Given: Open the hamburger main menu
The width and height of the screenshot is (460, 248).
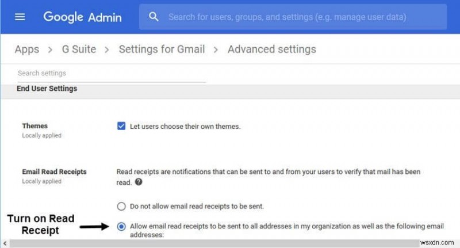Looking at the screenshot, I should click(x=20, y=17).
